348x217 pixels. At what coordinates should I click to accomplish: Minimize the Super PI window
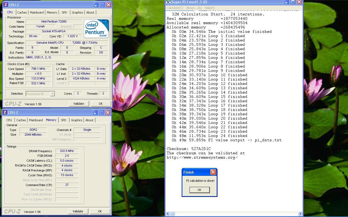[286, 2]
